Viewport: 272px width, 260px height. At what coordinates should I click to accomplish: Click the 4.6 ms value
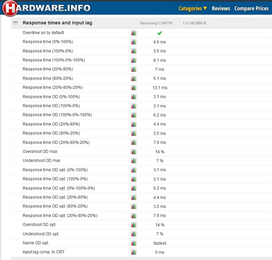[x=160, y=42]
